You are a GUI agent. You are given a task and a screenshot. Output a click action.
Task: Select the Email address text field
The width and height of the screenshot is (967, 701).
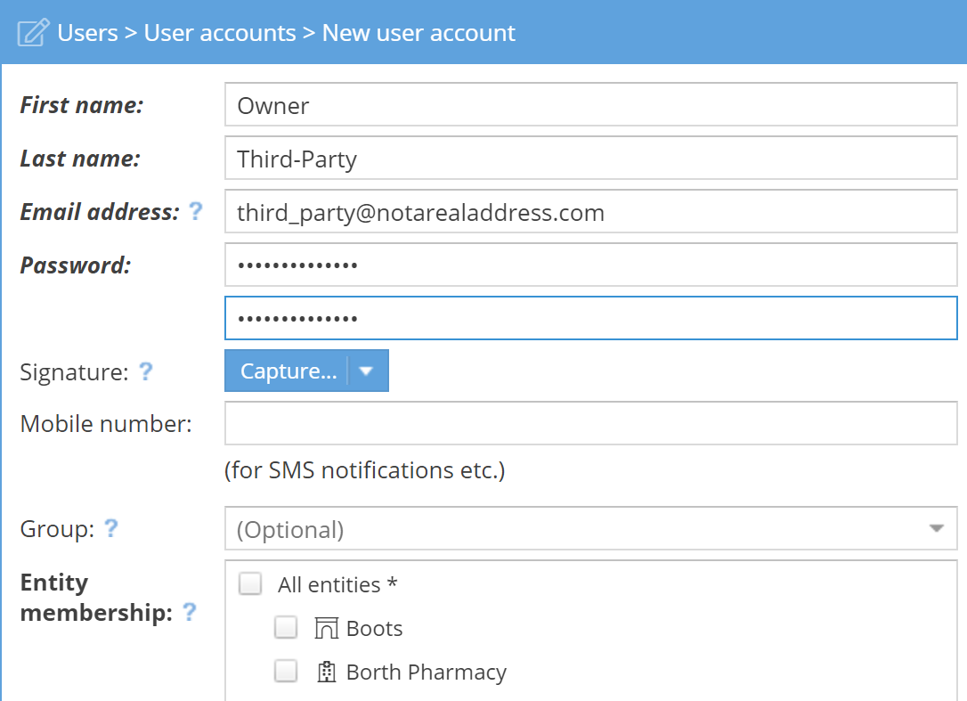click(x=590, y=212)
